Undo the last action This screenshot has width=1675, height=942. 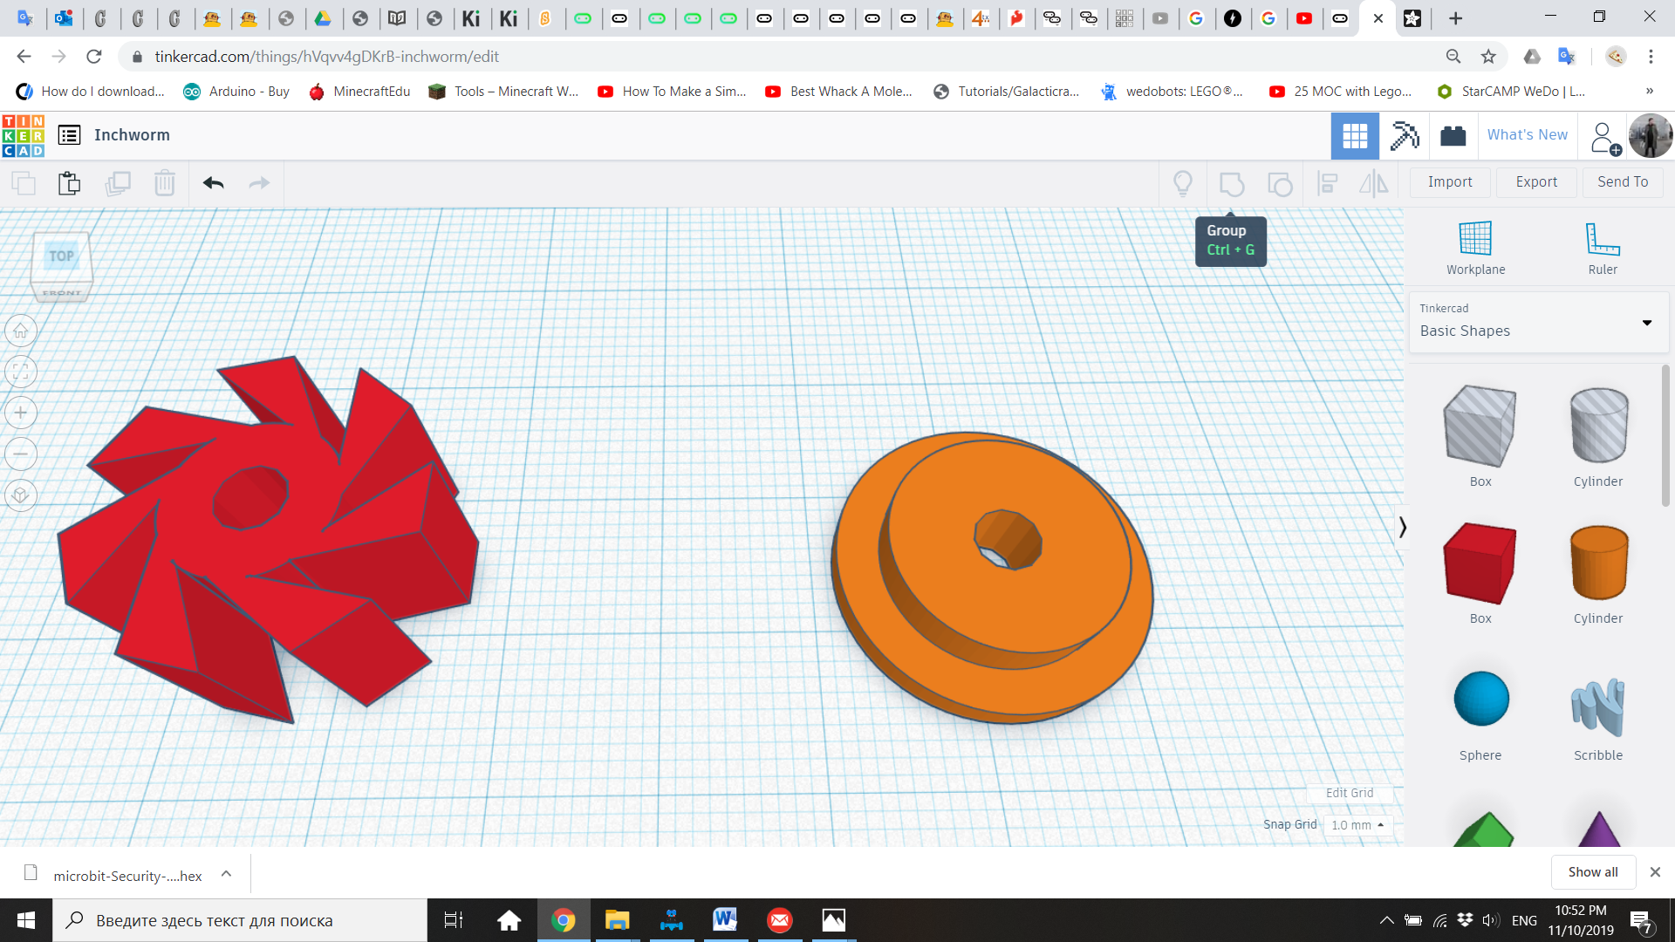tap(213, 183)
